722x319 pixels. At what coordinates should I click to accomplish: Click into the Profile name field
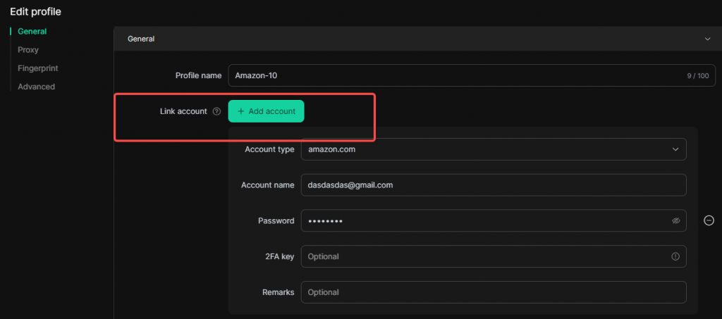pos(451,75)
